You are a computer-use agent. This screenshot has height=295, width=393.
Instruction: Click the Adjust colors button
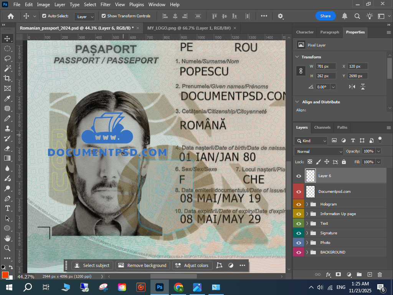[x=192, y=265]
